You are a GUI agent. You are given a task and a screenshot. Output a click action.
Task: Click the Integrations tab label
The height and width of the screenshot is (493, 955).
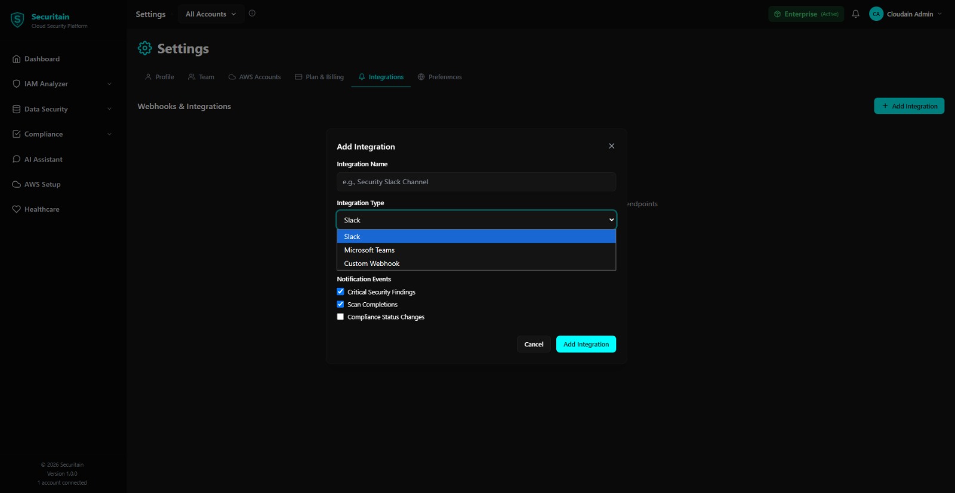(386, 77)
